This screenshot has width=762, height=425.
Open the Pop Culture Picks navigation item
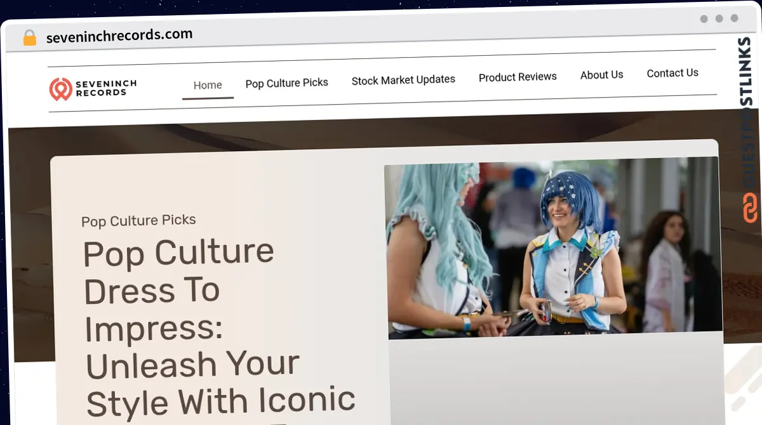286,82
